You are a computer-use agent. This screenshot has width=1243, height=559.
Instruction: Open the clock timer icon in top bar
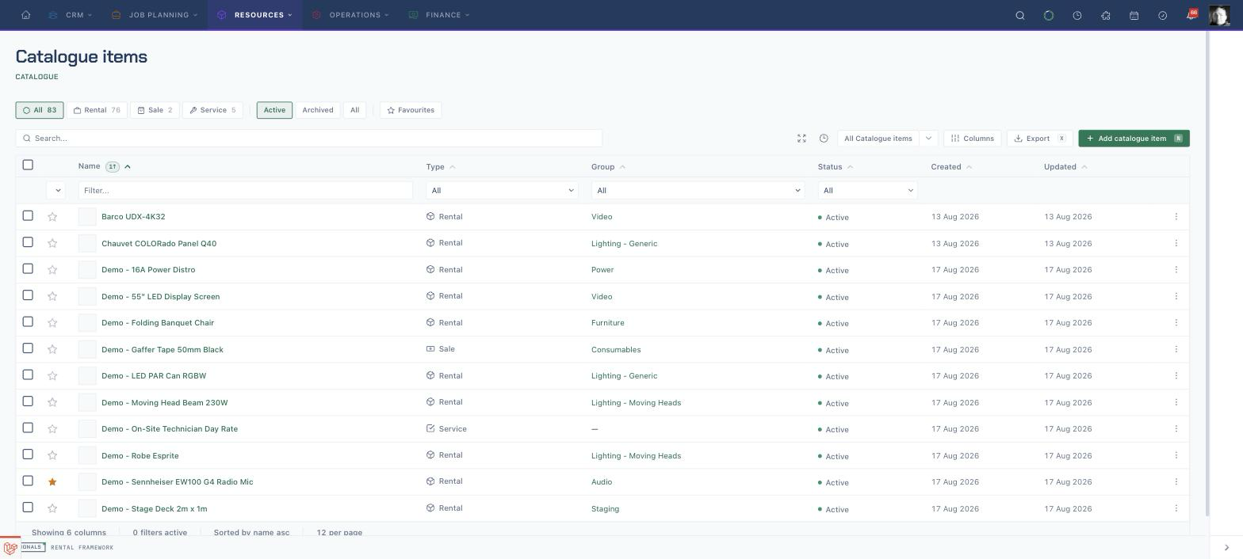point(1077,15)
